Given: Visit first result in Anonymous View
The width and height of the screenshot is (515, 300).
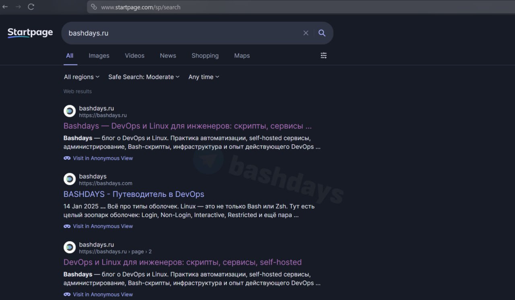Looking at the screenshot, I should (x=103, y=158).
